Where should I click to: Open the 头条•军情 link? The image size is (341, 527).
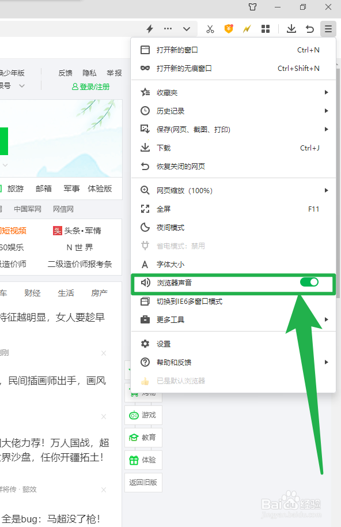tap(77, 231)
